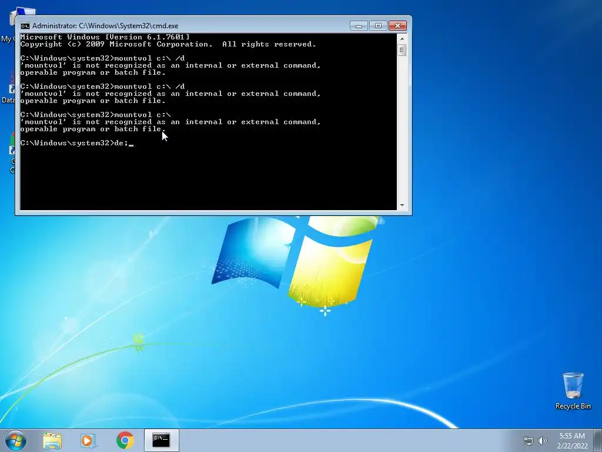Click the network tray icon
Screen dimensions: 602x452
tap(529, 441)
